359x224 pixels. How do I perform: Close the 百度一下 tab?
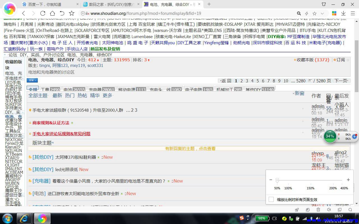[77, 4]
